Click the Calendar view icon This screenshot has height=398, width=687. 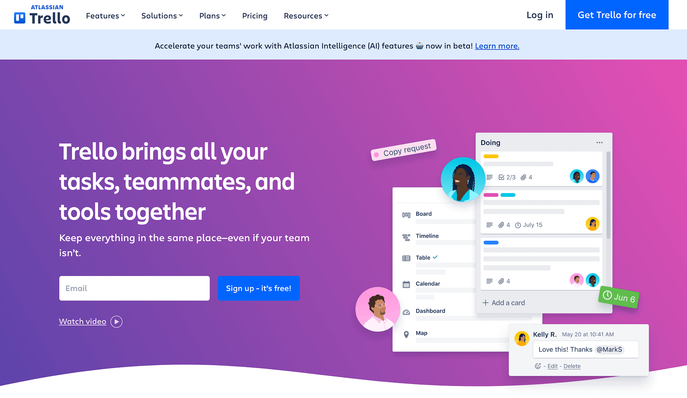point(406,284)
